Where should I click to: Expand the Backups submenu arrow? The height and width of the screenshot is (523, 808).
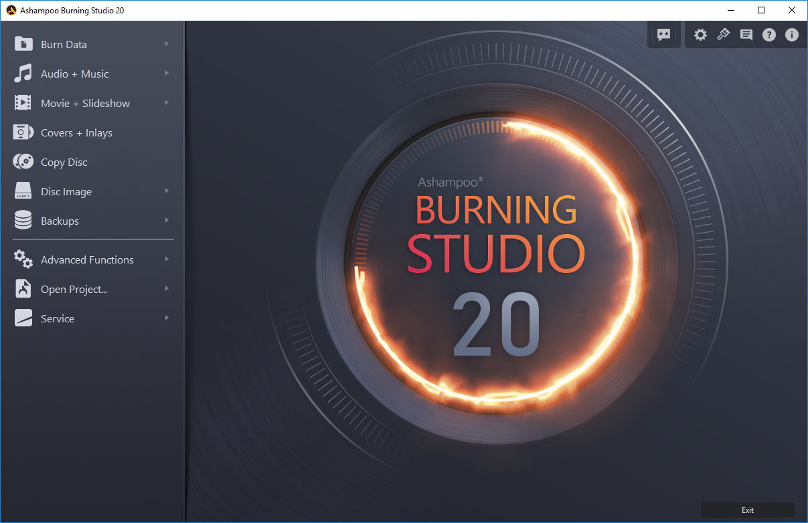click(167, 221)
